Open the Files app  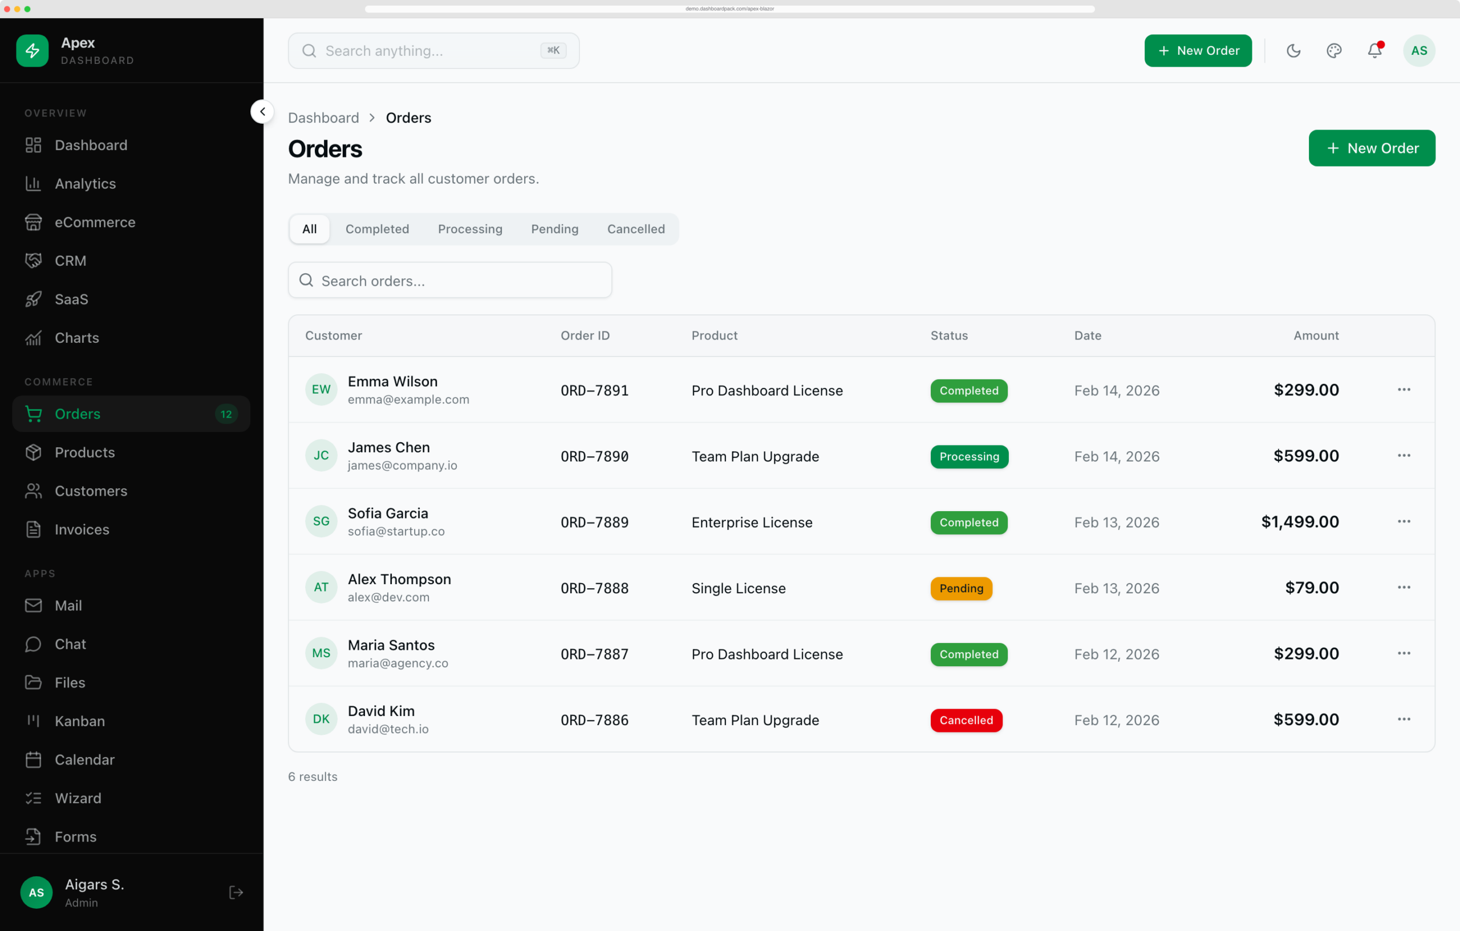131,682
